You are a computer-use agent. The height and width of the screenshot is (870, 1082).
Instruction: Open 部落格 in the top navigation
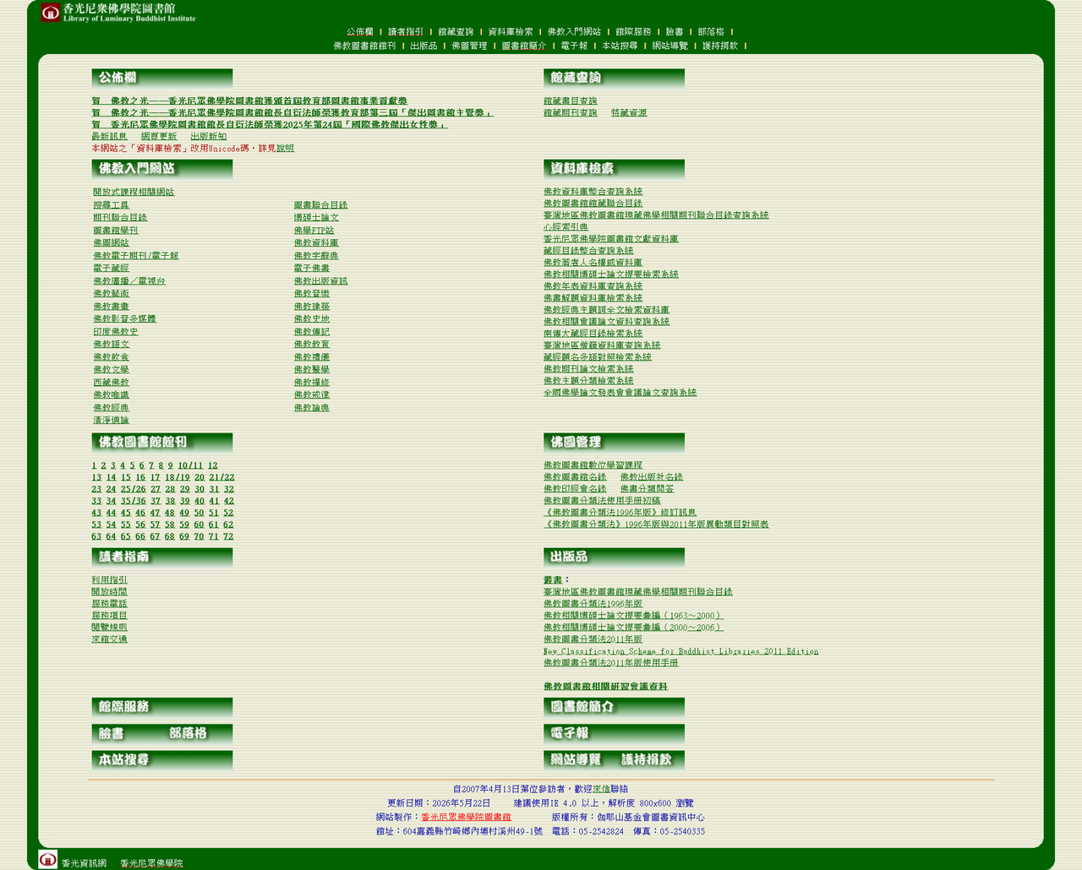point(711,32)
